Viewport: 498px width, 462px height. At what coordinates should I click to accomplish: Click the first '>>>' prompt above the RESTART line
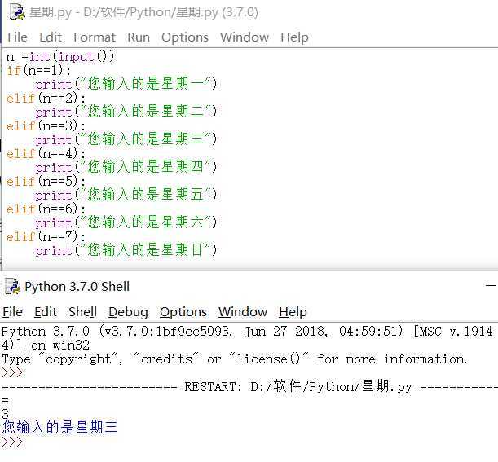click(12, 372)
